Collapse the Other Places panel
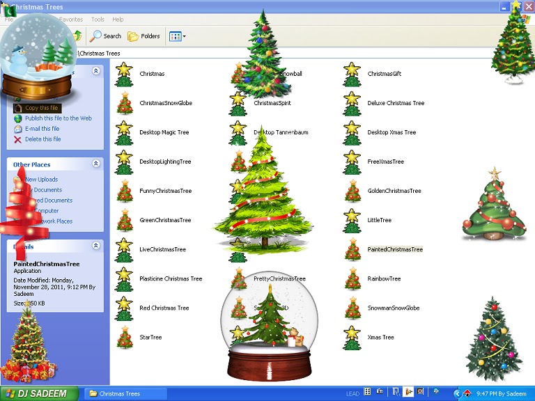The height and width of the screenshot is (401, 535). pyautogui.click(x=96, y=164)
